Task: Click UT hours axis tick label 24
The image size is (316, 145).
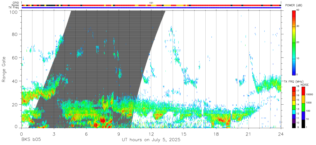Action: click(281, 134)
